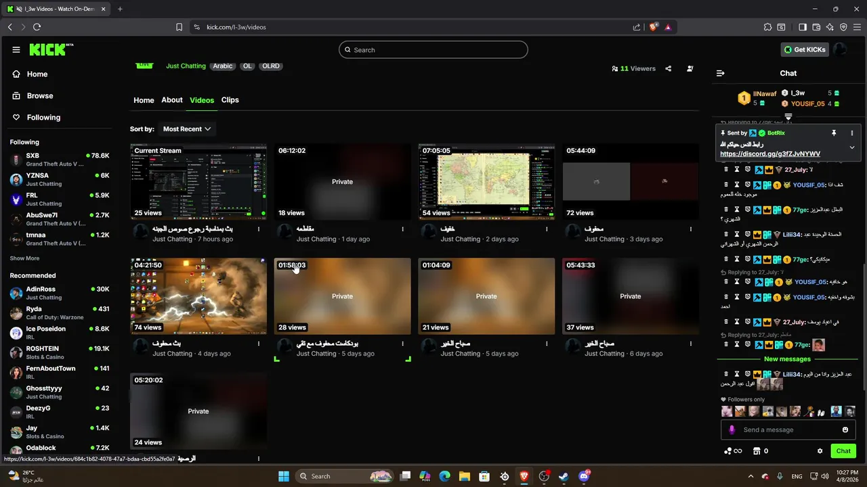This screenshot has height=487, width=867.
Task: Open Brave main menu button
Action: click(857, 27)
